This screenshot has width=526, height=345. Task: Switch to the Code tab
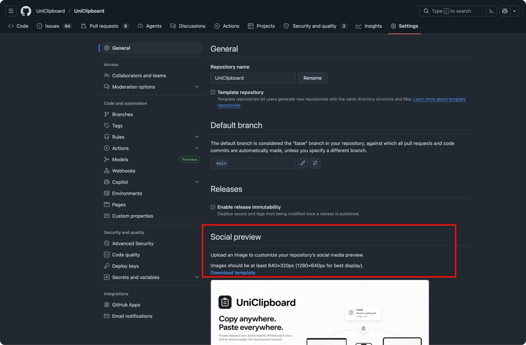[18, 26]
